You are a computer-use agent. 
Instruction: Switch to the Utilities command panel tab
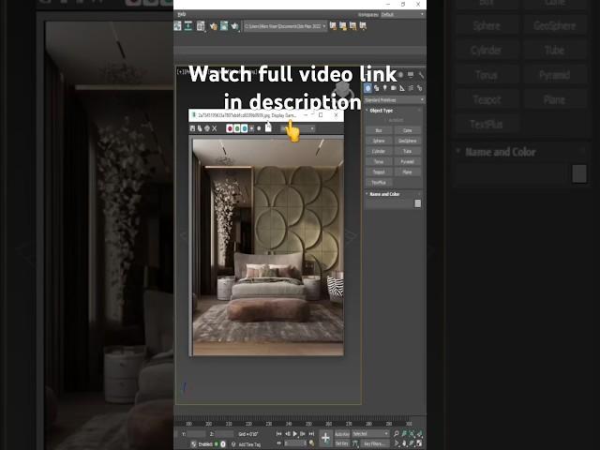pos(421,74)
